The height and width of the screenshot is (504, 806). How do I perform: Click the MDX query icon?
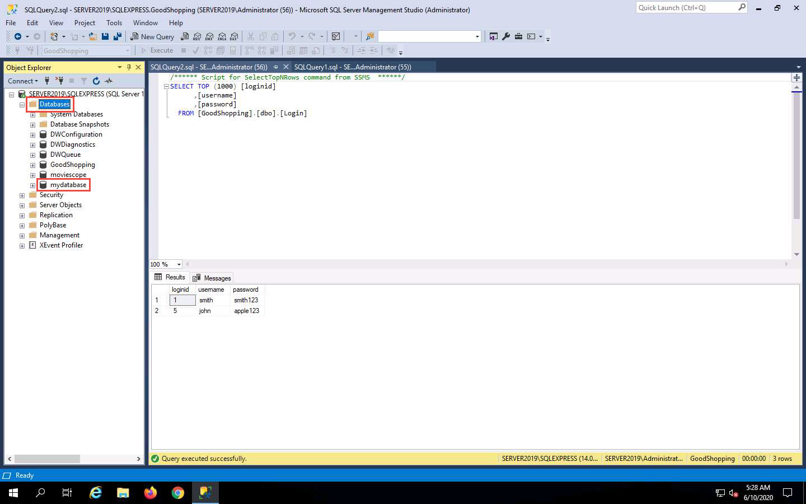click(x=197, y=36)
